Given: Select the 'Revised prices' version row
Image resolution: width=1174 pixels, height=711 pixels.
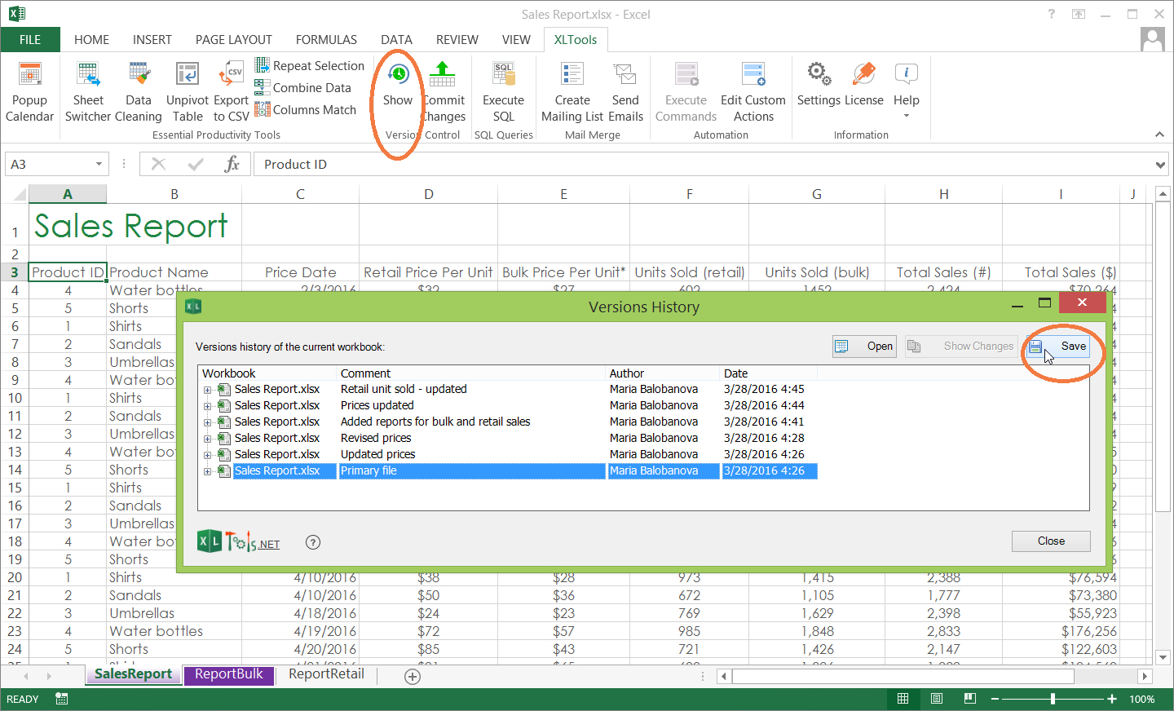Looking at the screenshot, I should 376,438.
